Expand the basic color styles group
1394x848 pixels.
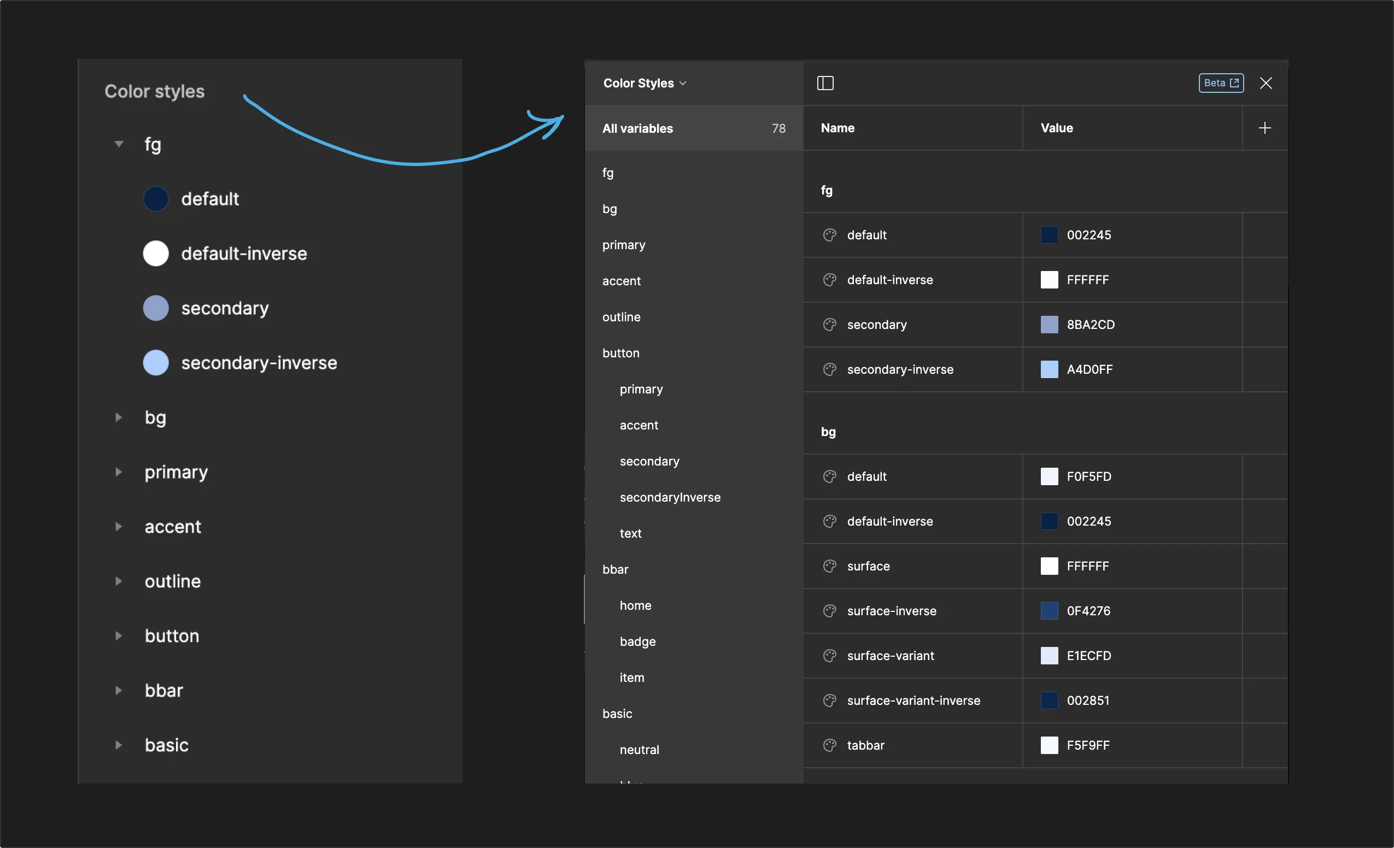119,745
